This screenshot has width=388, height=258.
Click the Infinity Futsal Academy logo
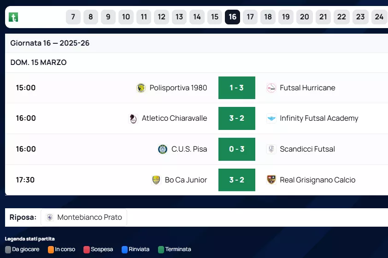271,118
